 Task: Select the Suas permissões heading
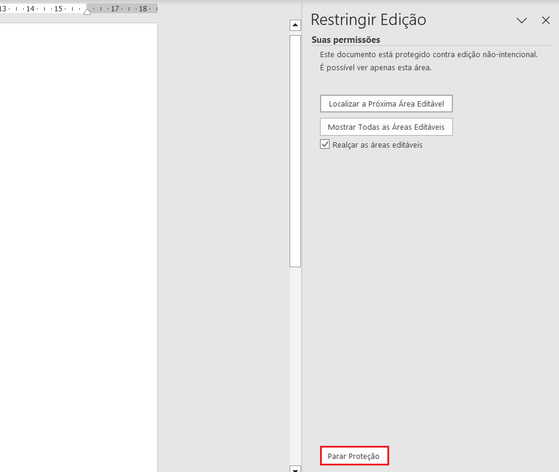click(346, 40)
